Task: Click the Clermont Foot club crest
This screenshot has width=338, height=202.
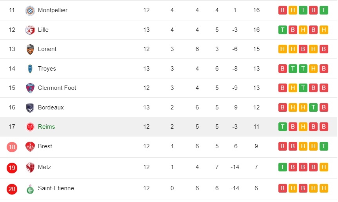Action: coord(30,88)
